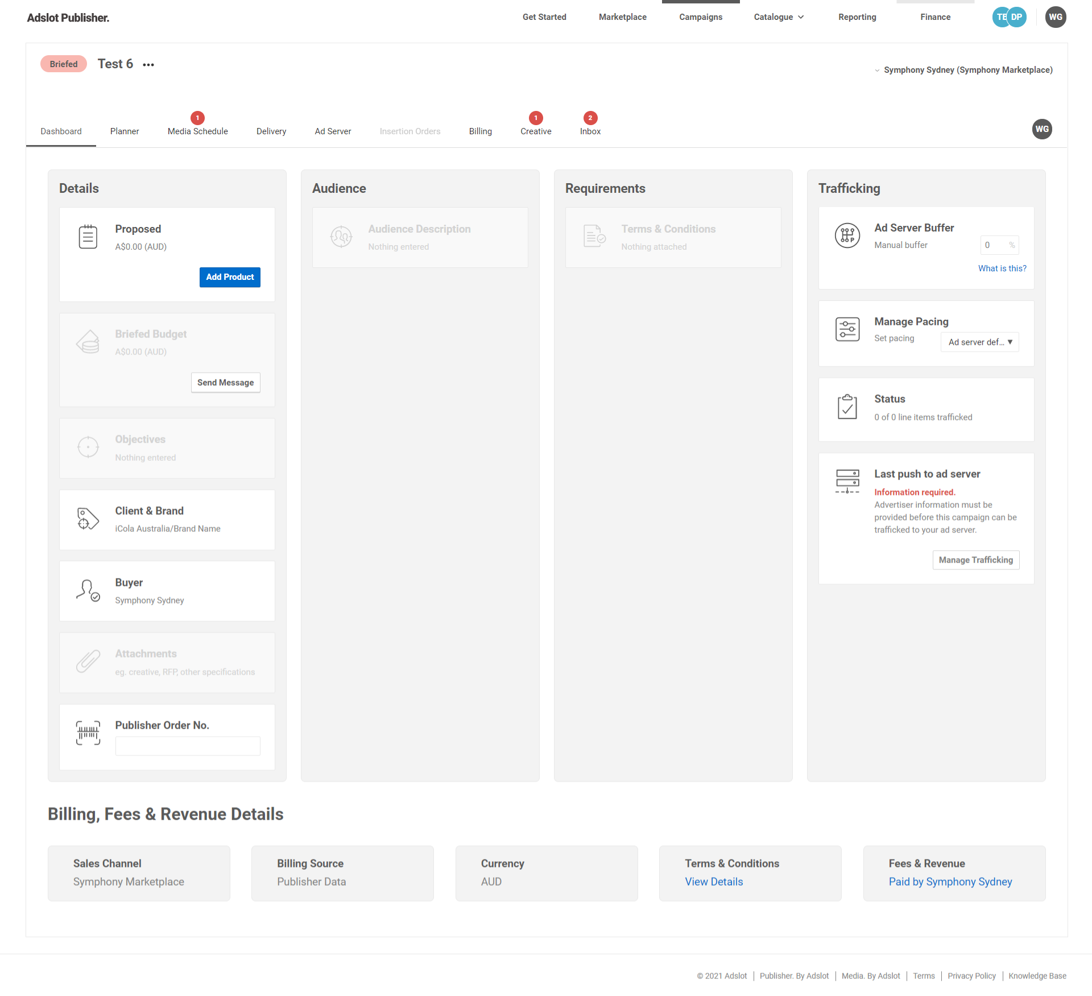
Task: Click the Buyer person icon
Action: point(88,590)
